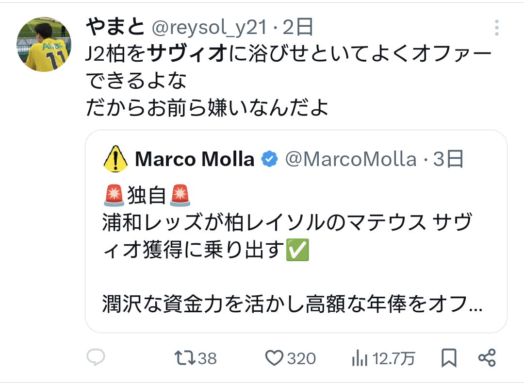Click the 320 likes count
This screenshot has height=388, width=524.
301,359
